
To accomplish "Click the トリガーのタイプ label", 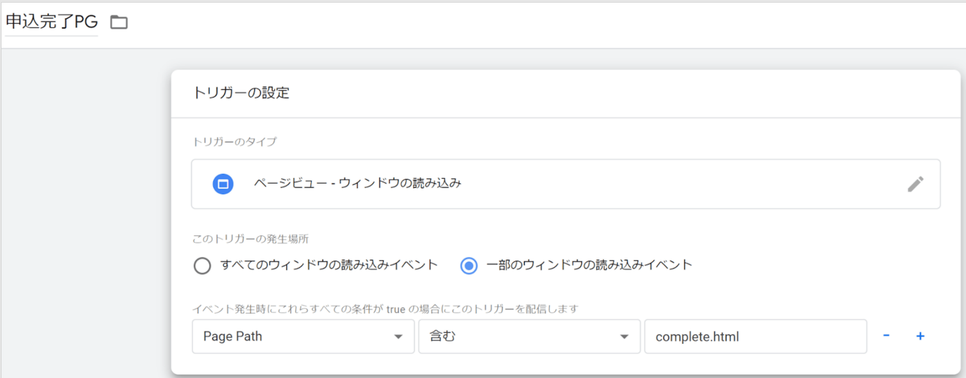I will pyautogui.click(x=235, y=142).
